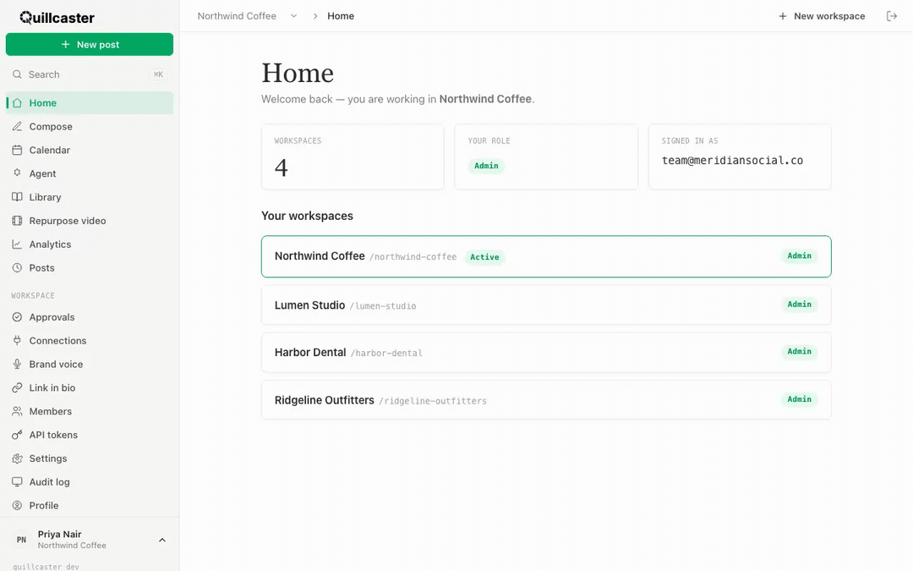Click the green New post button
The width and height of the screenshot is (913, 571).
89,44
